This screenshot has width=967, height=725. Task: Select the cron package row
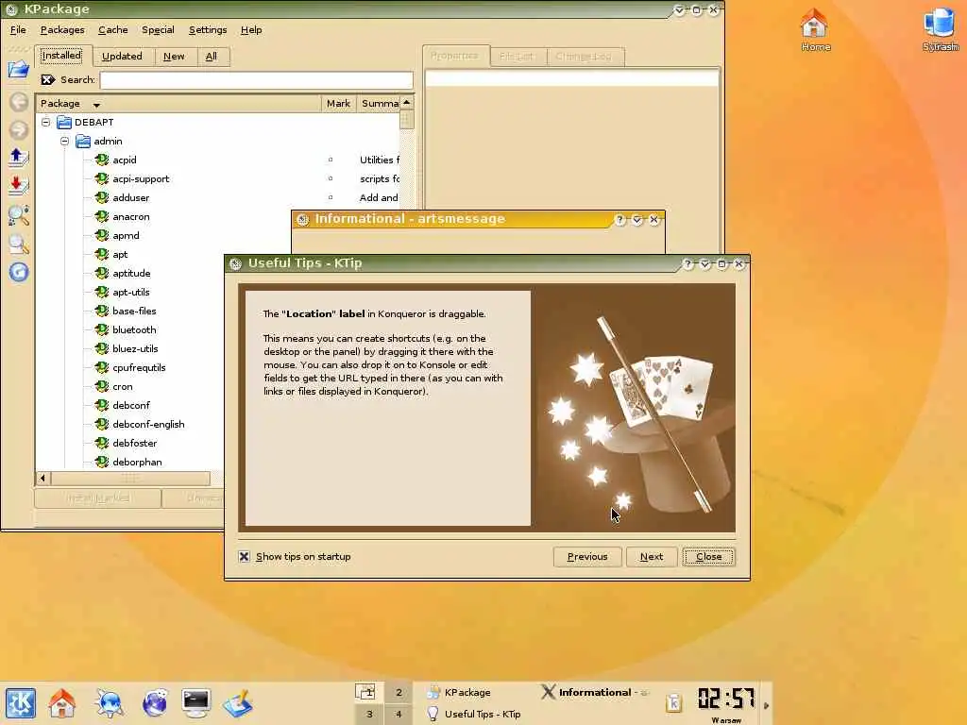point(122,386)
